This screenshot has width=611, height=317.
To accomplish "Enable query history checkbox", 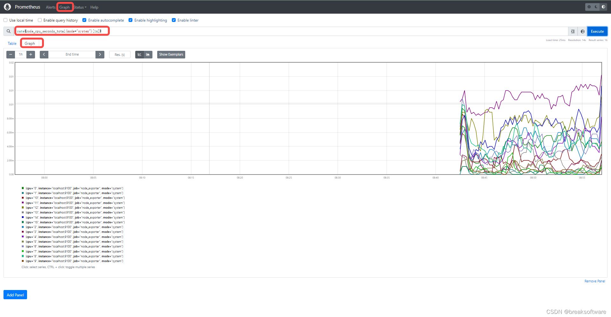I will point(40,20).
